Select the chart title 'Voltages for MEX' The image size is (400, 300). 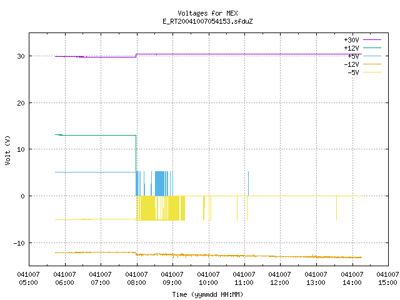(207, 13)
